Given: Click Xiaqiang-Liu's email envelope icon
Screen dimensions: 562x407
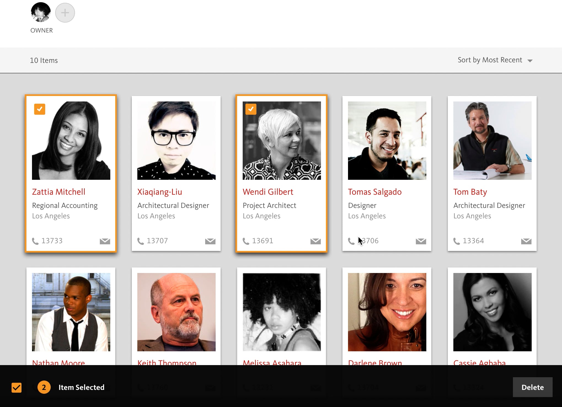Looking at the screenshot, I should point(210,241).
